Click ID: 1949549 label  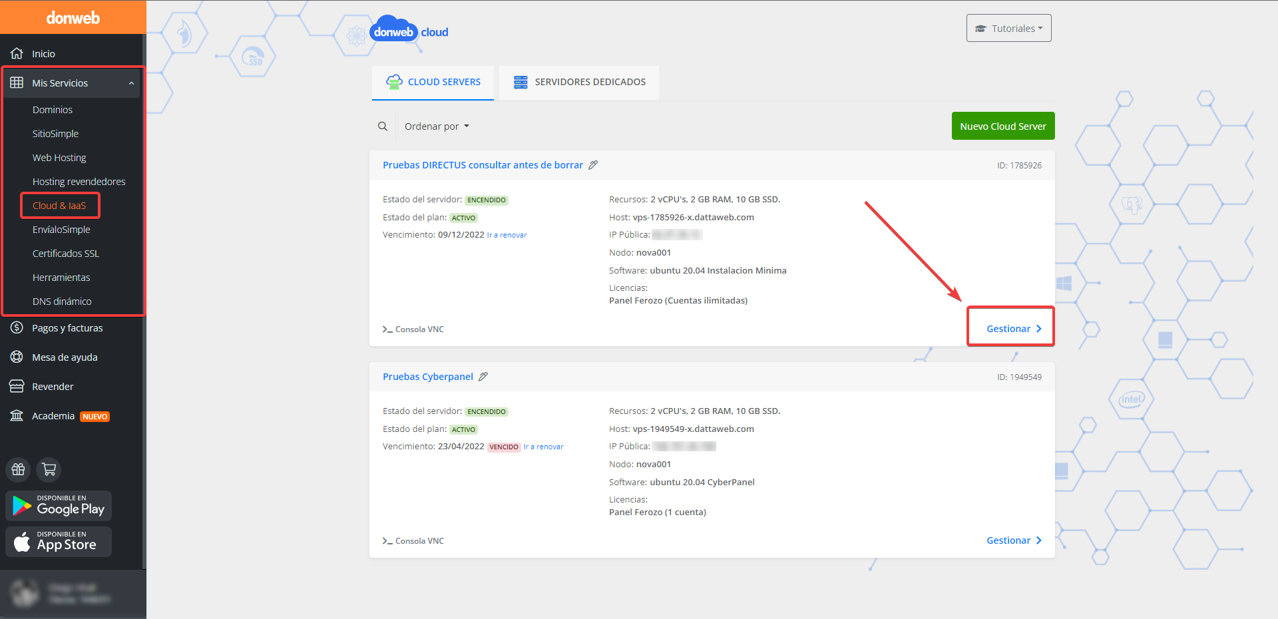[1019, 377]
